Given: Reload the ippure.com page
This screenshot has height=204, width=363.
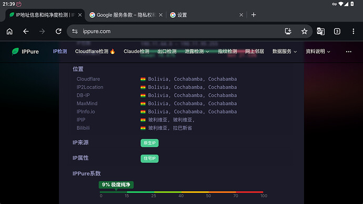Looking at the screenshot, I should tap(58, 31).
